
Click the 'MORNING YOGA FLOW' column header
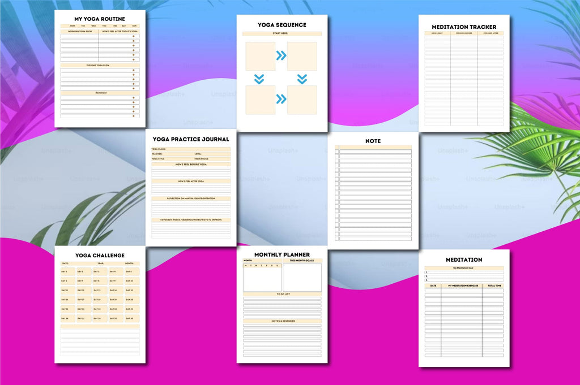tap(80, 31)
